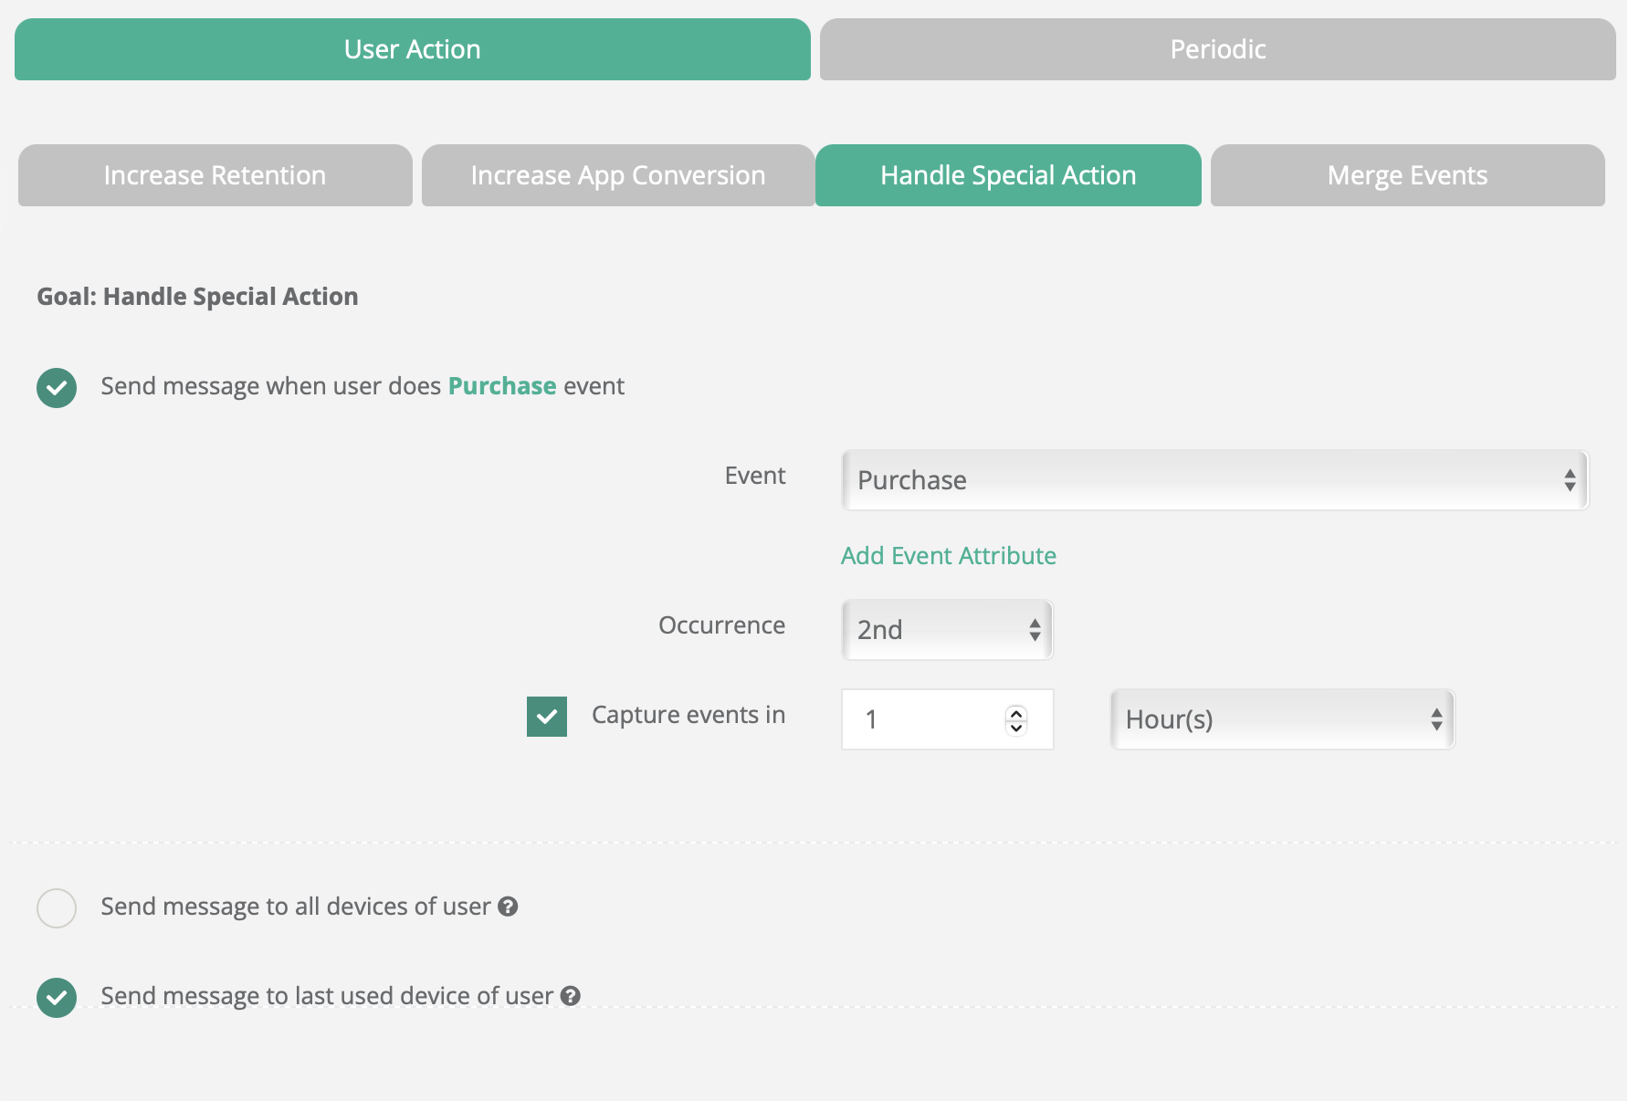Image resolution: width=1629 pixels, height=1101 pixels.
Task: Select the Increase App Conversion goal tab
Action: 617,175
